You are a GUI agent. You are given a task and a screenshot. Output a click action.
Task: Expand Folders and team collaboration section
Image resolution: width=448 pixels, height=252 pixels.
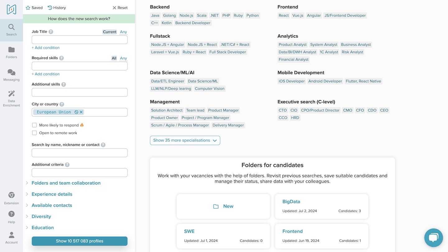tap(66, 183)
